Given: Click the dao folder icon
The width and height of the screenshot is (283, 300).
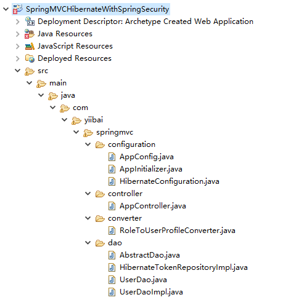Looking at the screenshot, I should click(x=100, y=243).
